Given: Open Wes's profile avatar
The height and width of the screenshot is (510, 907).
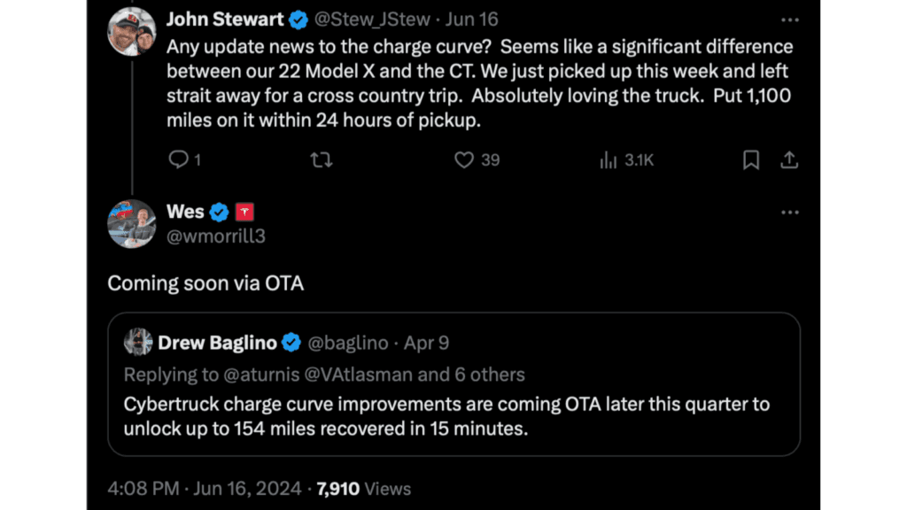Looking at the screenshot, I should click(x=132, y=223).
